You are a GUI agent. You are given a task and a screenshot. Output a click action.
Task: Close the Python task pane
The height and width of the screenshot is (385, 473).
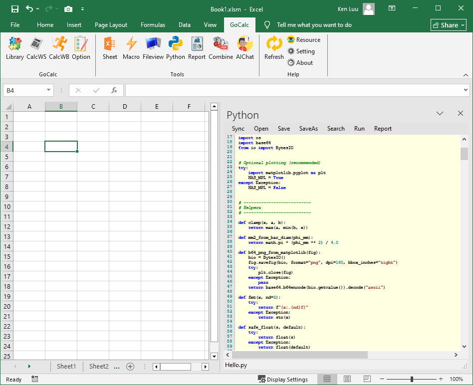(461, 113)
